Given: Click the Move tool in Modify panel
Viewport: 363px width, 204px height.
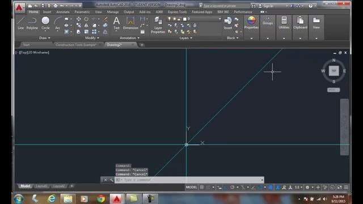Looking at the screenshot, I should 79,19.
